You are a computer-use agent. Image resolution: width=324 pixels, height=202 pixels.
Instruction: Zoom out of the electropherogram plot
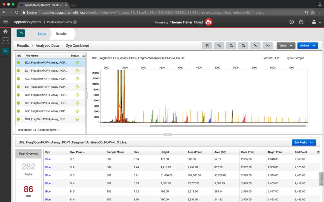click(x=243, y=45)
